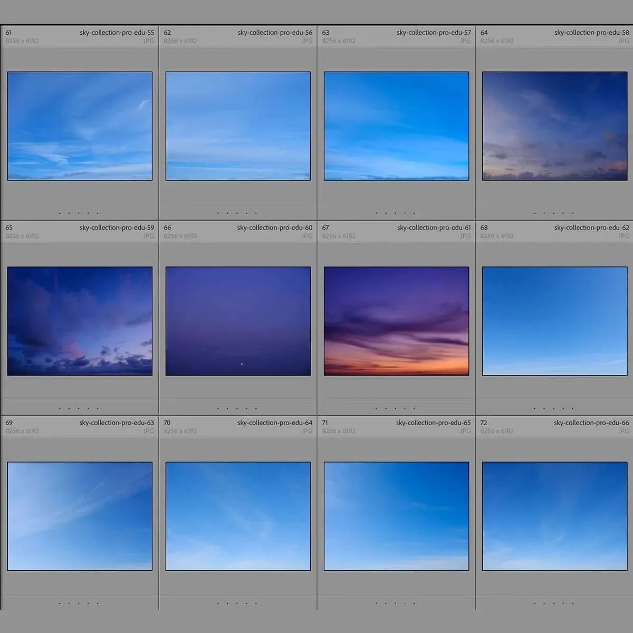Image resolution: width=633 pixels, height=633 pixels.
Task: Select image 71 with wispy clouds
Action: pos(396,516)
